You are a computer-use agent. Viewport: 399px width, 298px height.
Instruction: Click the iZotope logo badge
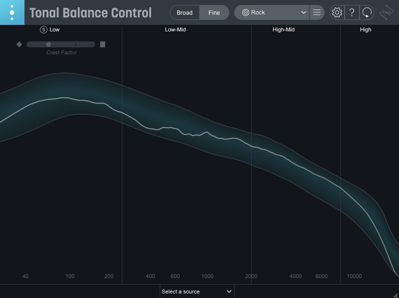[x=12, y=12]
